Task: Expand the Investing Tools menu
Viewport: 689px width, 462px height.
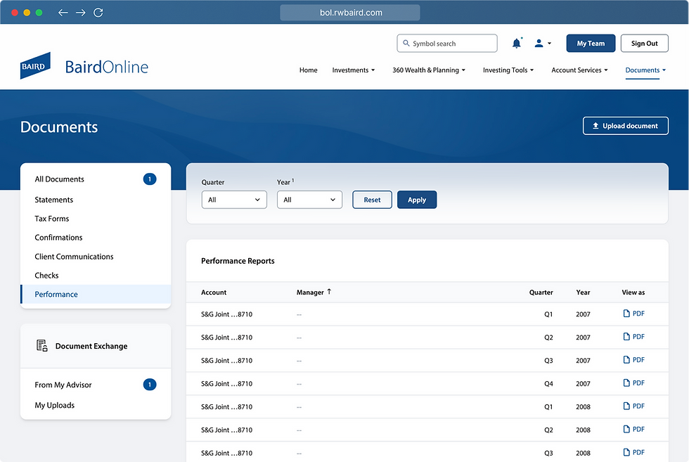Action: pyautogui.click(x=508, y=70)
